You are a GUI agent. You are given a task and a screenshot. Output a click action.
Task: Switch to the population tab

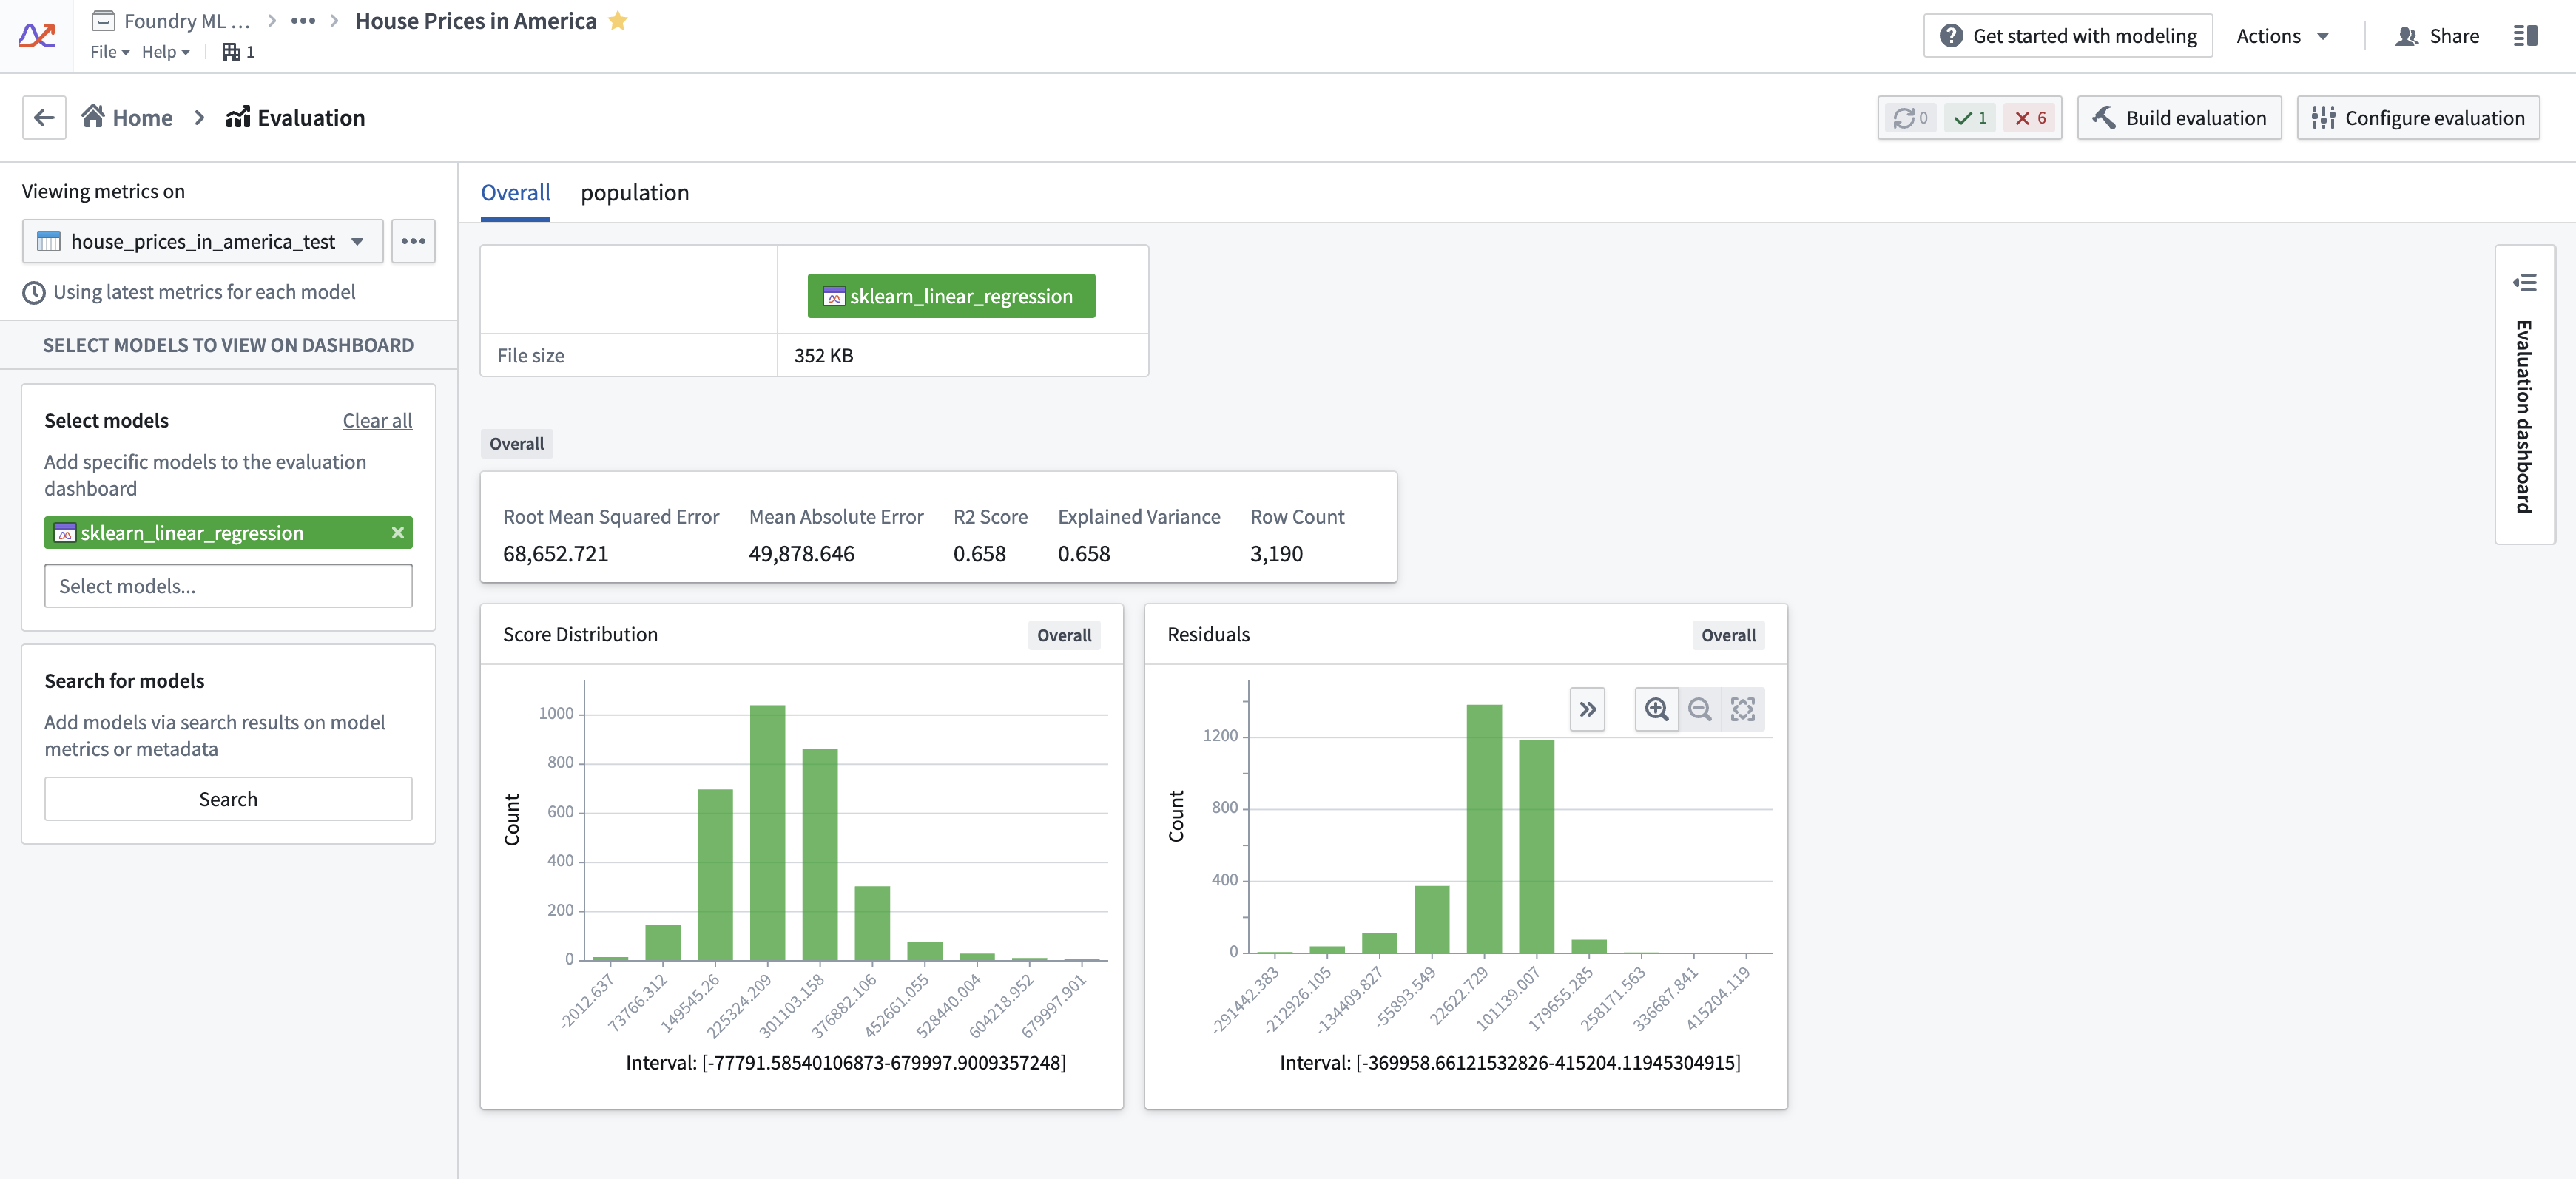[635, 192]
